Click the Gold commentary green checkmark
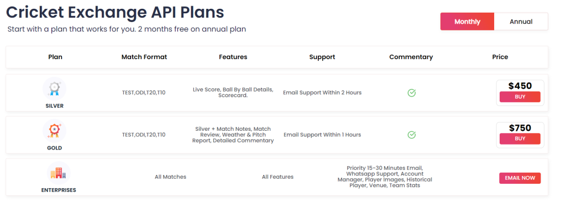Viewport: 566px width, 213px height. point(411,135)
